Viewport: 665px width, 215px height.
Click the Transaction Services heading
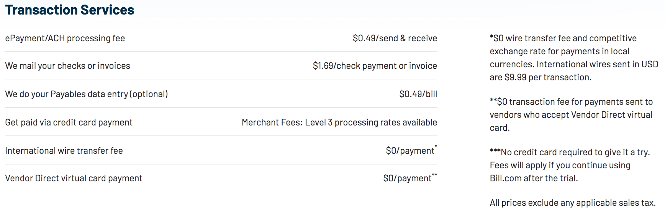click(x=69, y=10)
